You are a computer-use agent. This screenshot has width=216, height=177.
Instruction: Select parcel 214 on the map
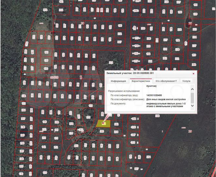(x=116, y=131)
